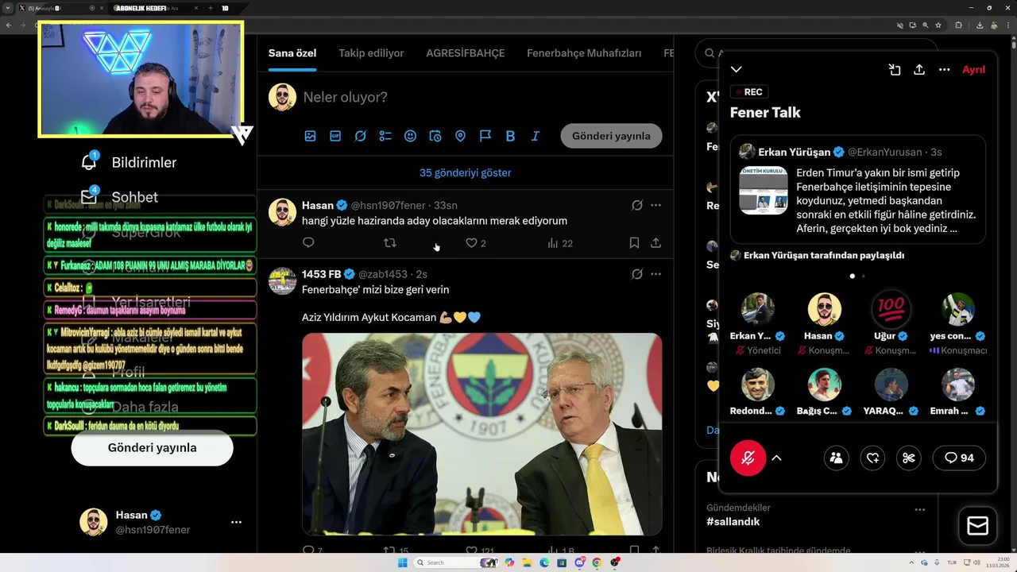
Task: Open Sohbet messages
Action: pyautogui.click(x=119, y=197)
